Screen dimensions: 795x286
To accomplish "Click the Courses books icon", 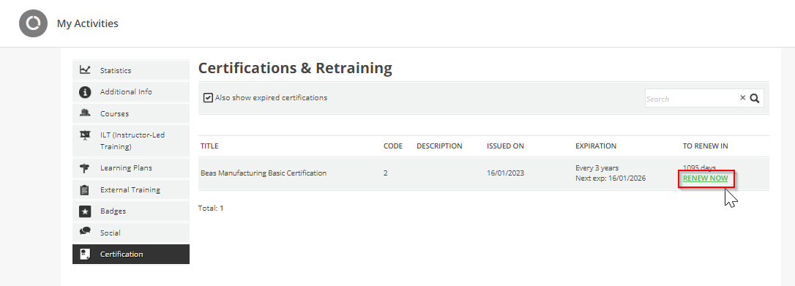I will pos(85,113).
